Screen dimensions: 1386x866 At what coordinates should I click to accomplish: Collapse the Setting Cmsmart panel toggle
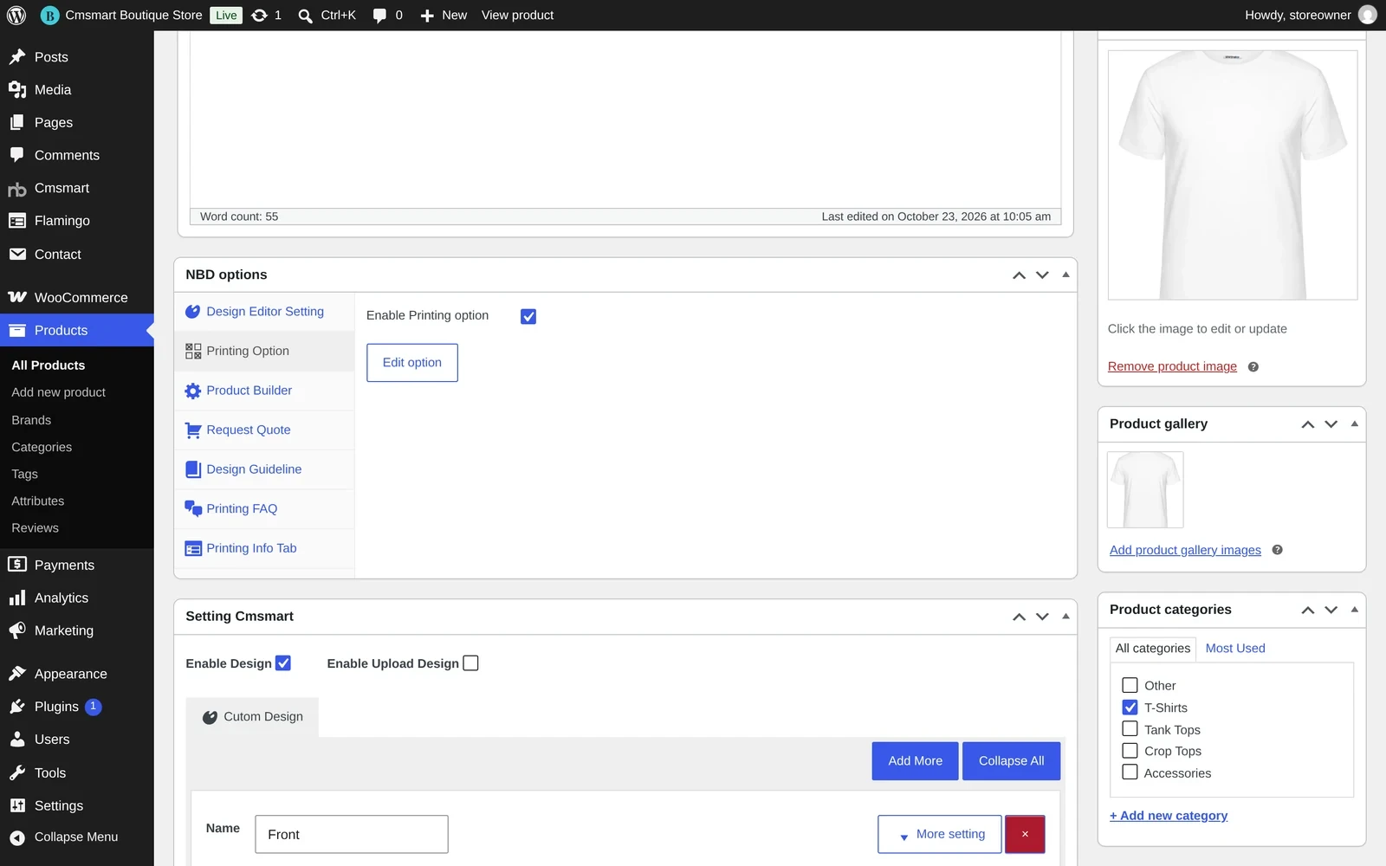(x=1065, y=616)
